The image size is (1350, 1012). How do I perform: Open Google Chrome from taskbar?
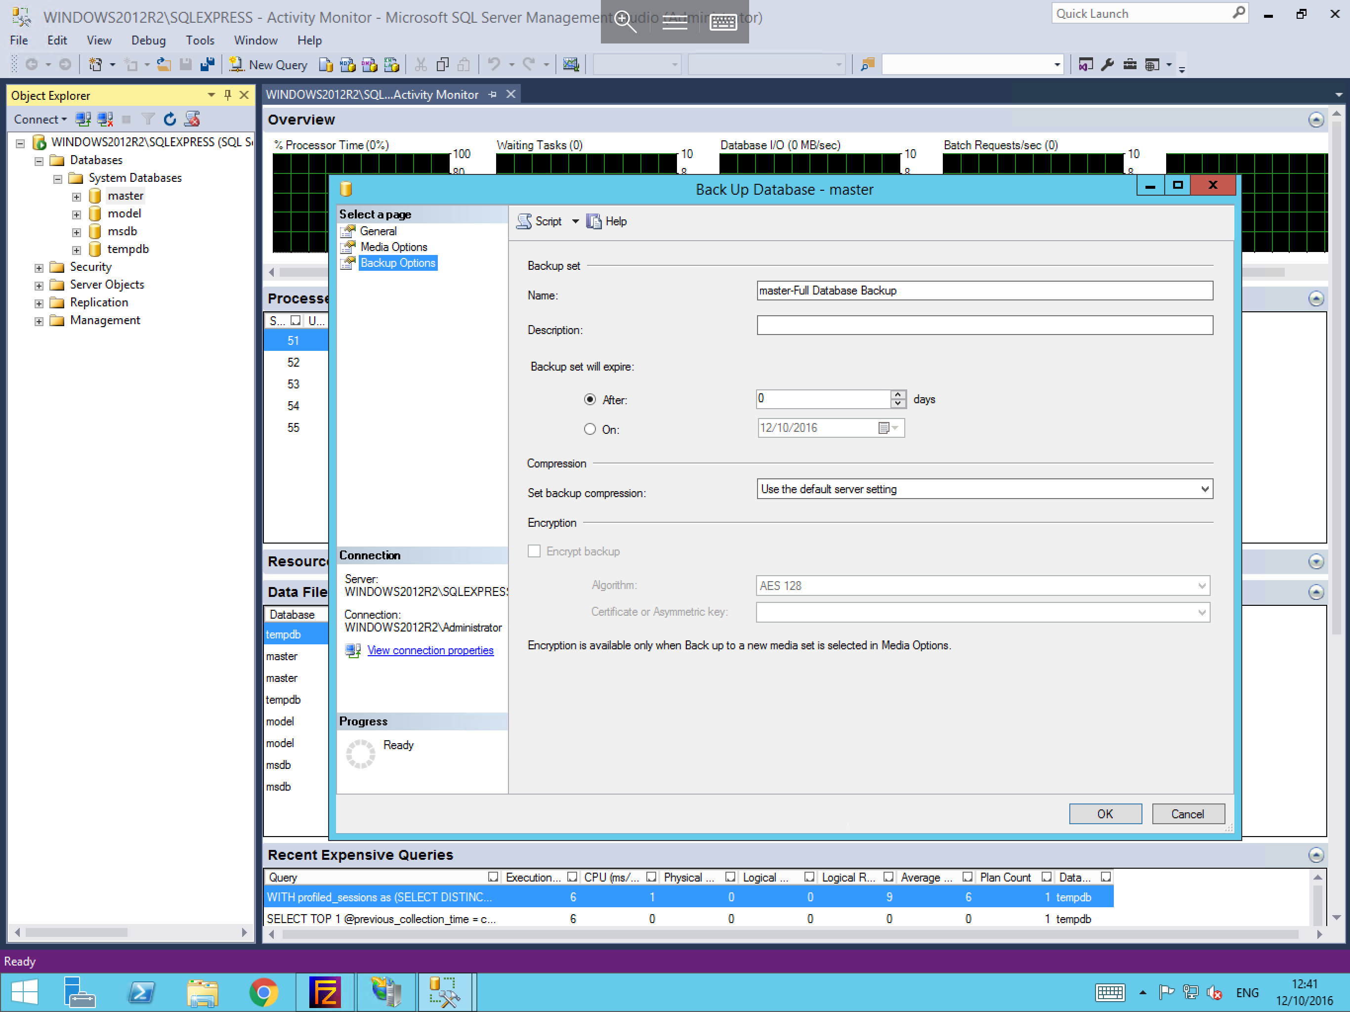pos(264,992)
